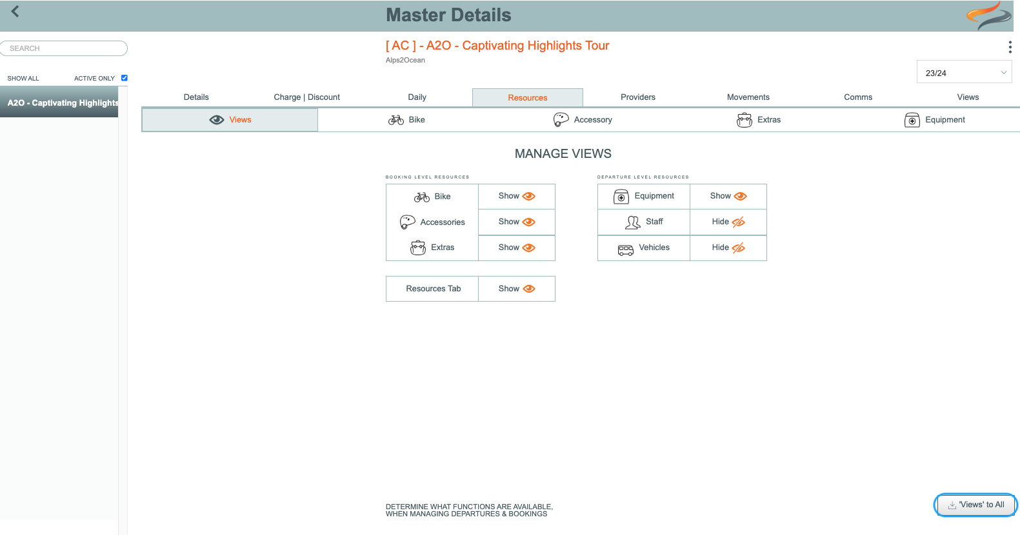The width and height of the screenshot is (1020, 535).
Task: Click the people icon in Staff row
Action: pyautogui.click(x=633, y=222)
